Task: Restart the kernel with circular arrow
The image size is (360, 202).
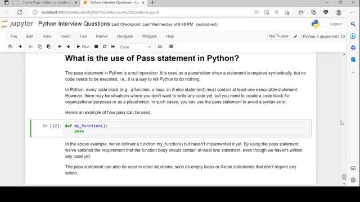Action: pyautogui.click(x=105, y=47)
